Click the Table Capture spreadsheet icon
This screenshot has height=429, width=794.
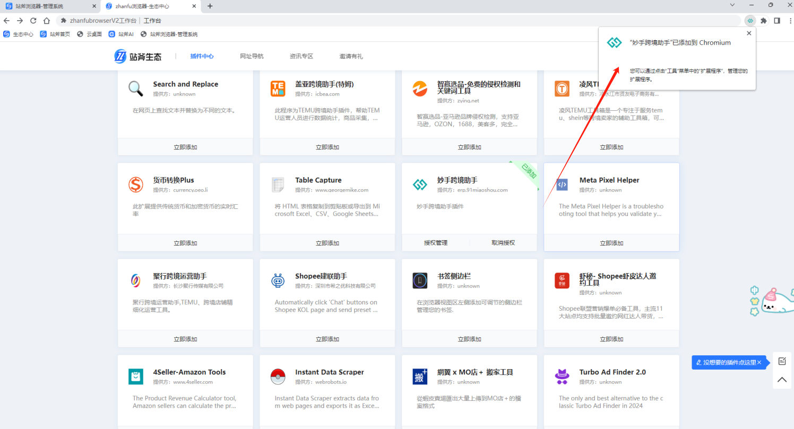pyautogui.click(x=278, y=185)
